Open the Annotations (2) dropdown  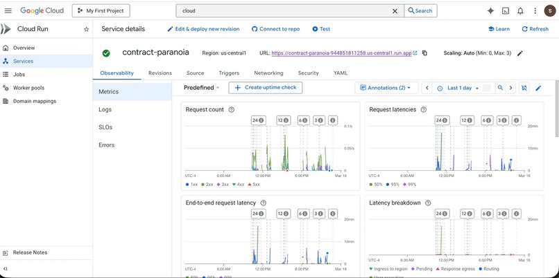386,88
